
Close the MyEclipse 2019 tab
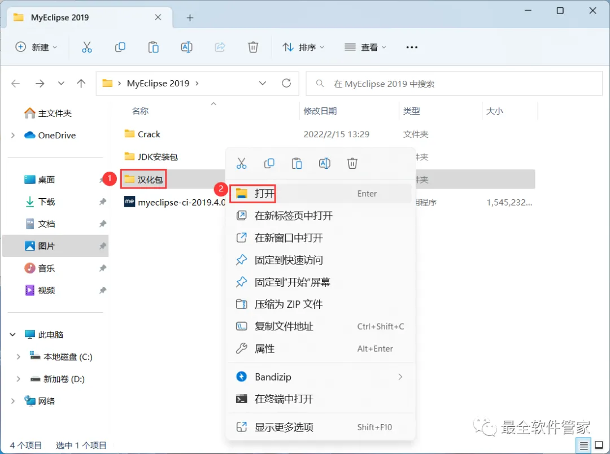pyautogui.click(x=158, y=17)
